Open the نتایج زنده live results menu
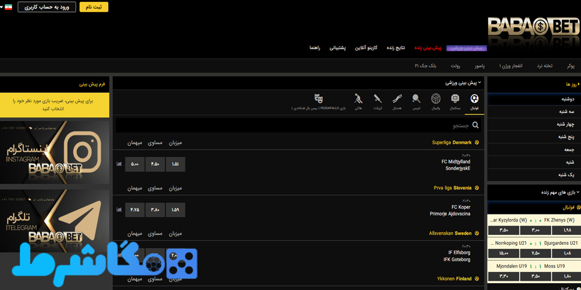581x290 pixels. [x=396, y=48]
